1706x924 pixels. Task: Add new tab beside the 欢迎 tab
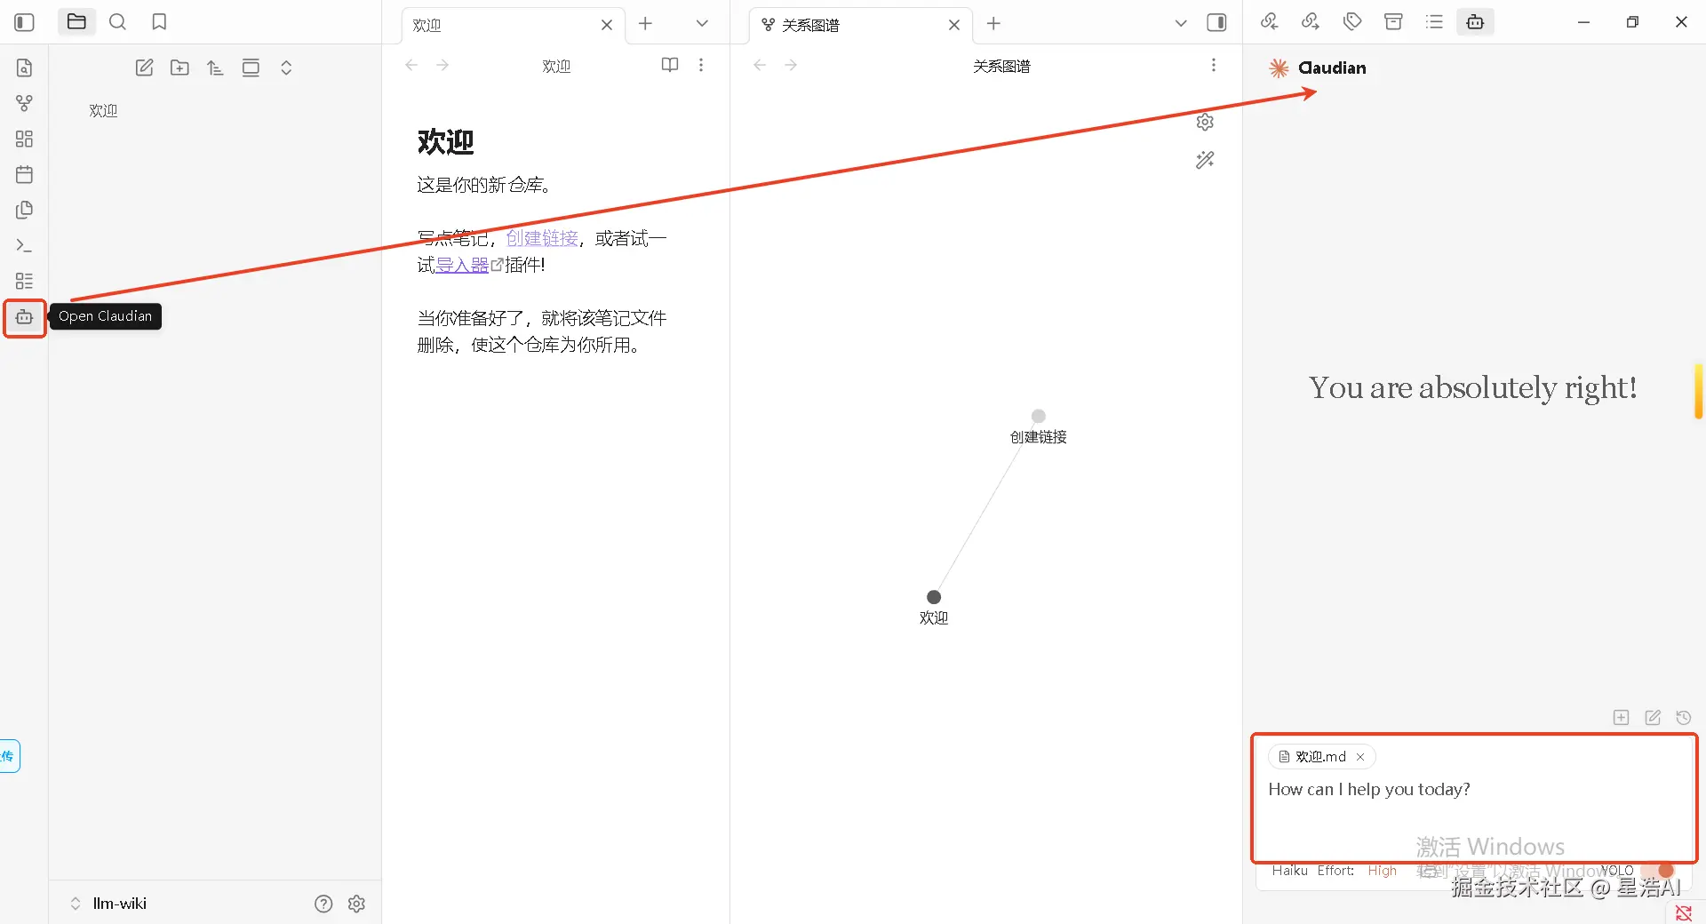646,24
